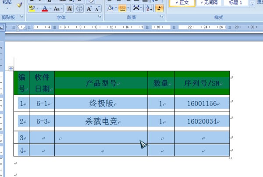Open the Asian layout character scaling button
Viewport: 263px width, 177px height.
point(138,8)
